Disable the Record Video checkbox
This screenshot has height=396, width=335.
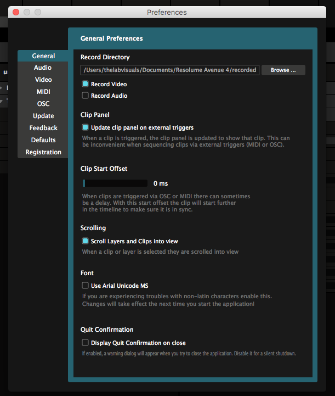coord(85,84)
